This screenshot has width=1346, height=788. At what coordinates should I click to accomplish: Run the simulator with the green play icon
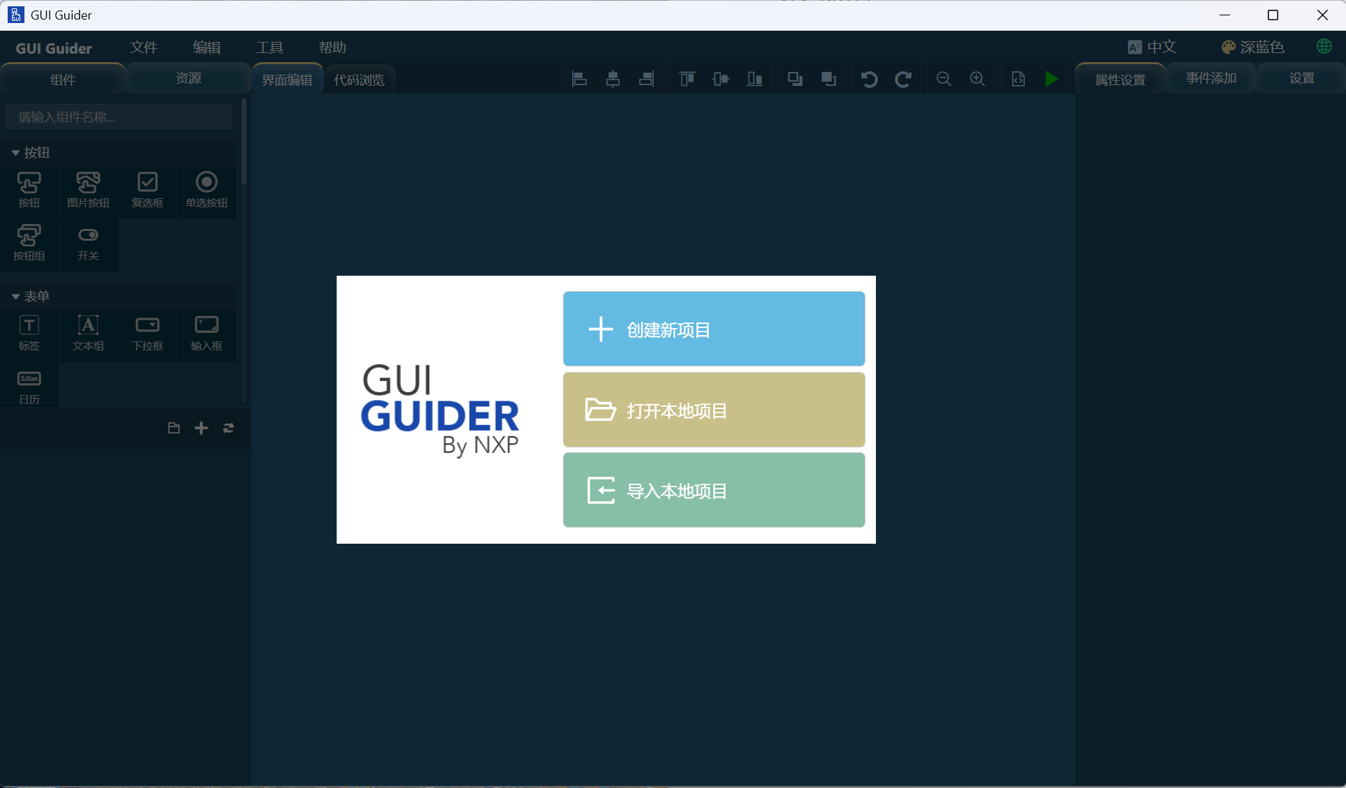[1051, 79]
